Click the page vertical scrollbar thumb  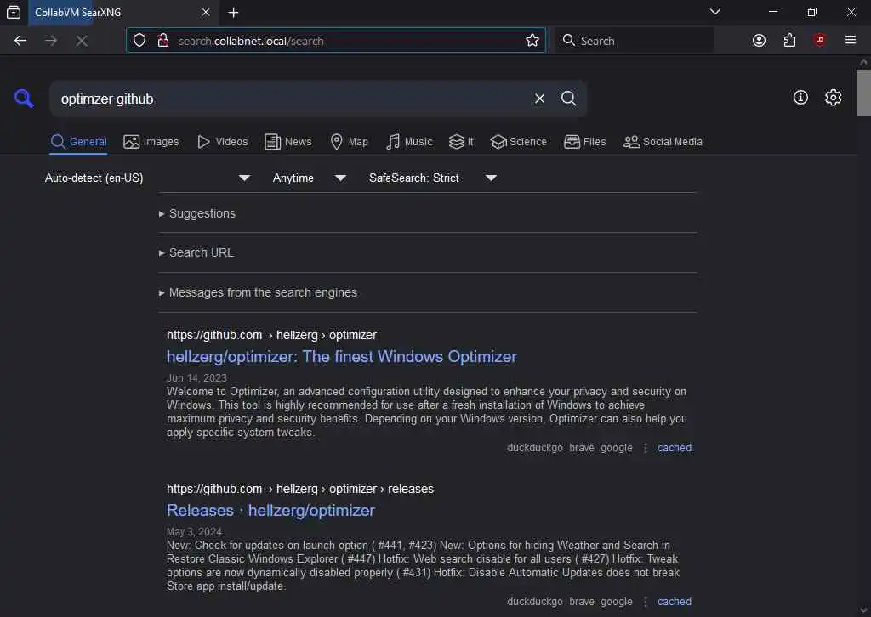[863, 92]
